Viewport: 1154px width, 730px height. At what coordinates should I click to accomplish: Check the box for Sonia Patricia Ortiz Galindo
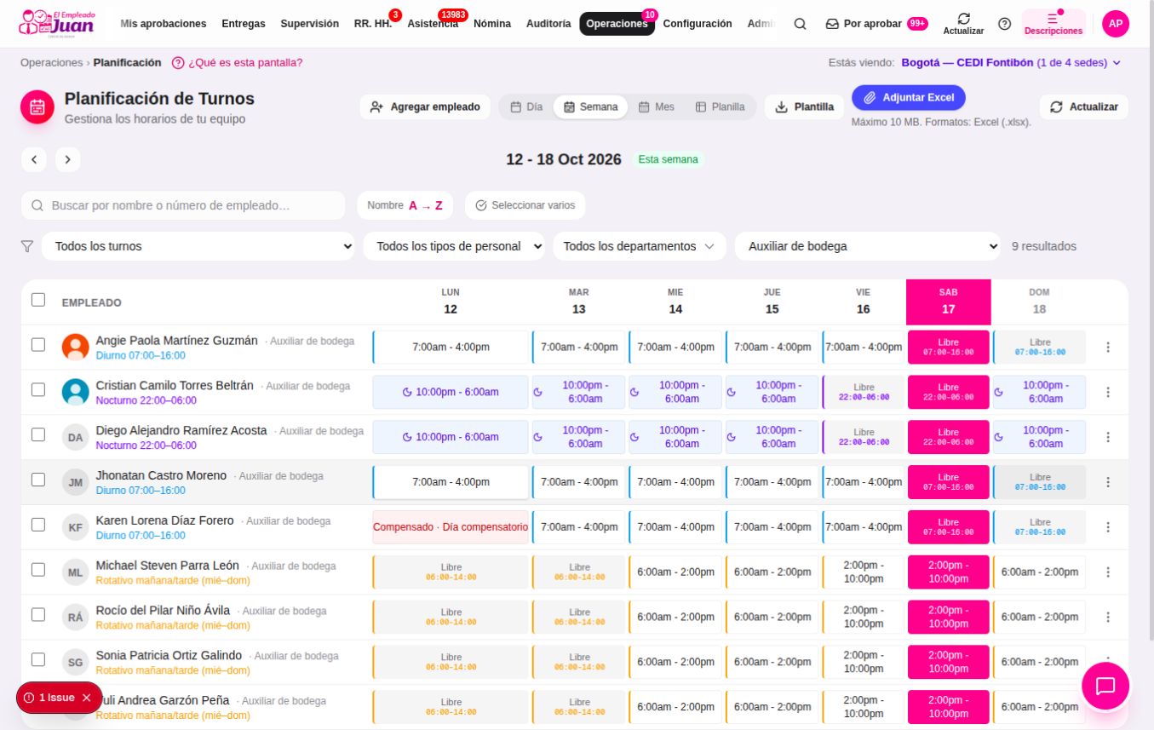pyautogui.click(x=38, y=659)
